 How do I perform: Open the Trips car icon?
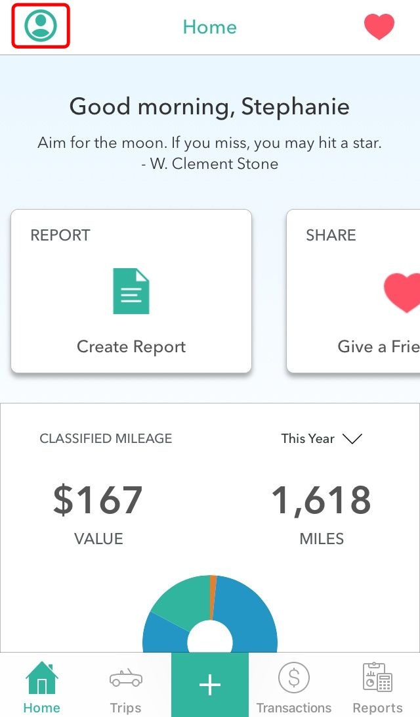click(126, 678)
